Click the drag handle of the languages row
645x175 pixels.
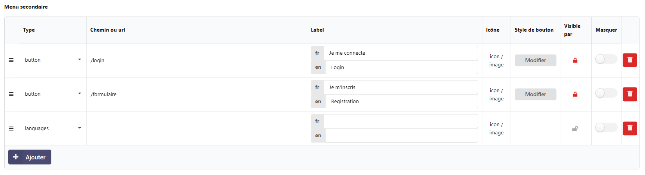tap(11, 129)
